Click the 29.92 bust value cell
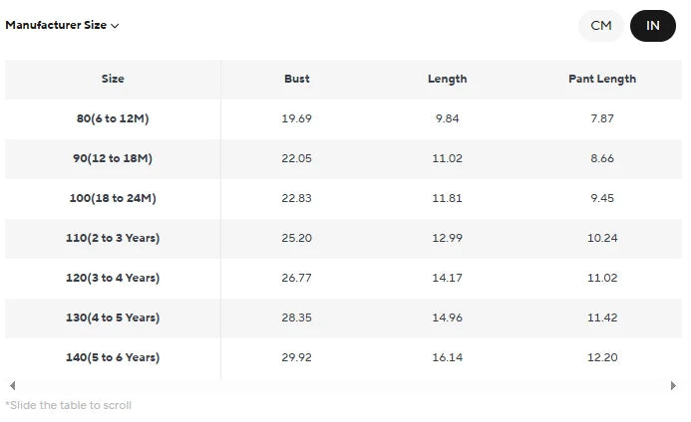Viewport: 691px width, 422px height. 296,357
